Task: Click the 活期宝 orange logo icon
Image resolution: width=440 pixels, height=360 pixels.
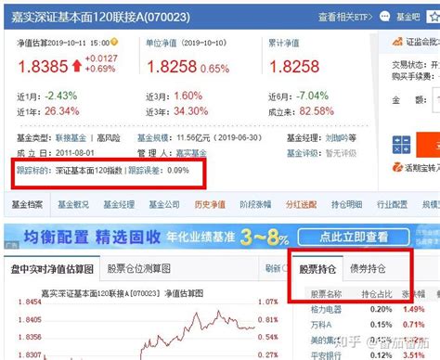Action: pyautogui.click(x=397, y=167)
